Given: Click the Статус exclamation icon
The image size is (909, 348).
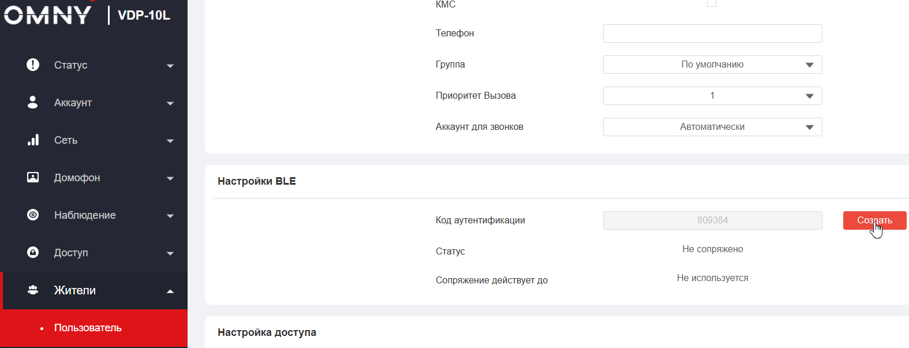Looking at the screenshot, I should 33,65.
